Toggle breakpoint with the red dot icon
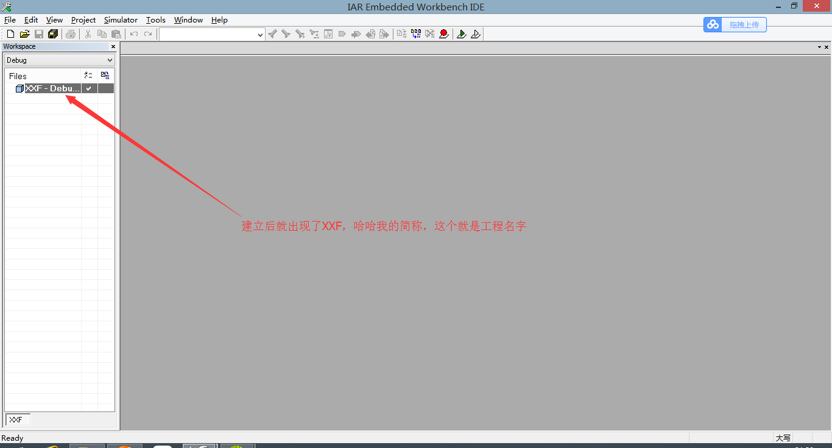 (x=444, y=34)
